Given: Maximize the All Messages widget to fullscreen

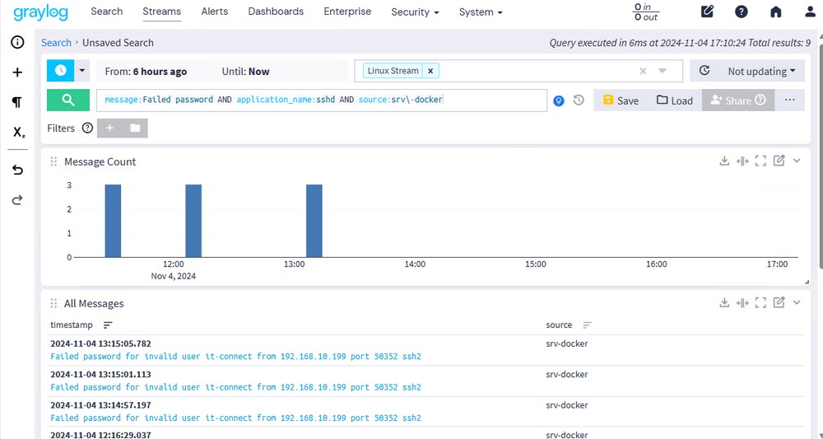Looking at the screenshot, I should (760, 303).
